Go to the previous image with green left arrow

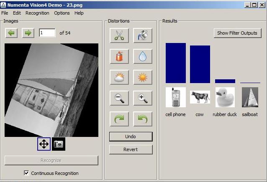click(x=11, y=33)
